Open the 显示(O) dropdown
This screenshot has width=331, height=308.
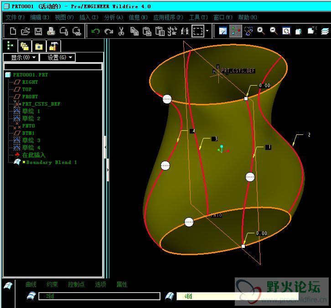[21, 57]
